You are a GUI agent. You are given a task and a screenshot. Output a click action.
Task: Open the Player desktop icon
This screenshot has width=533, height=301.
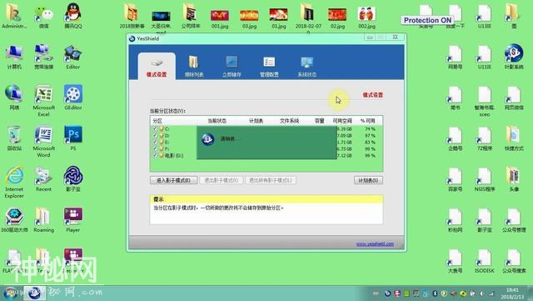tap(72, 220)
